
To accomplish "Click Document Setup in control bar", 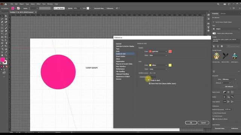I will tap(99, 8).
